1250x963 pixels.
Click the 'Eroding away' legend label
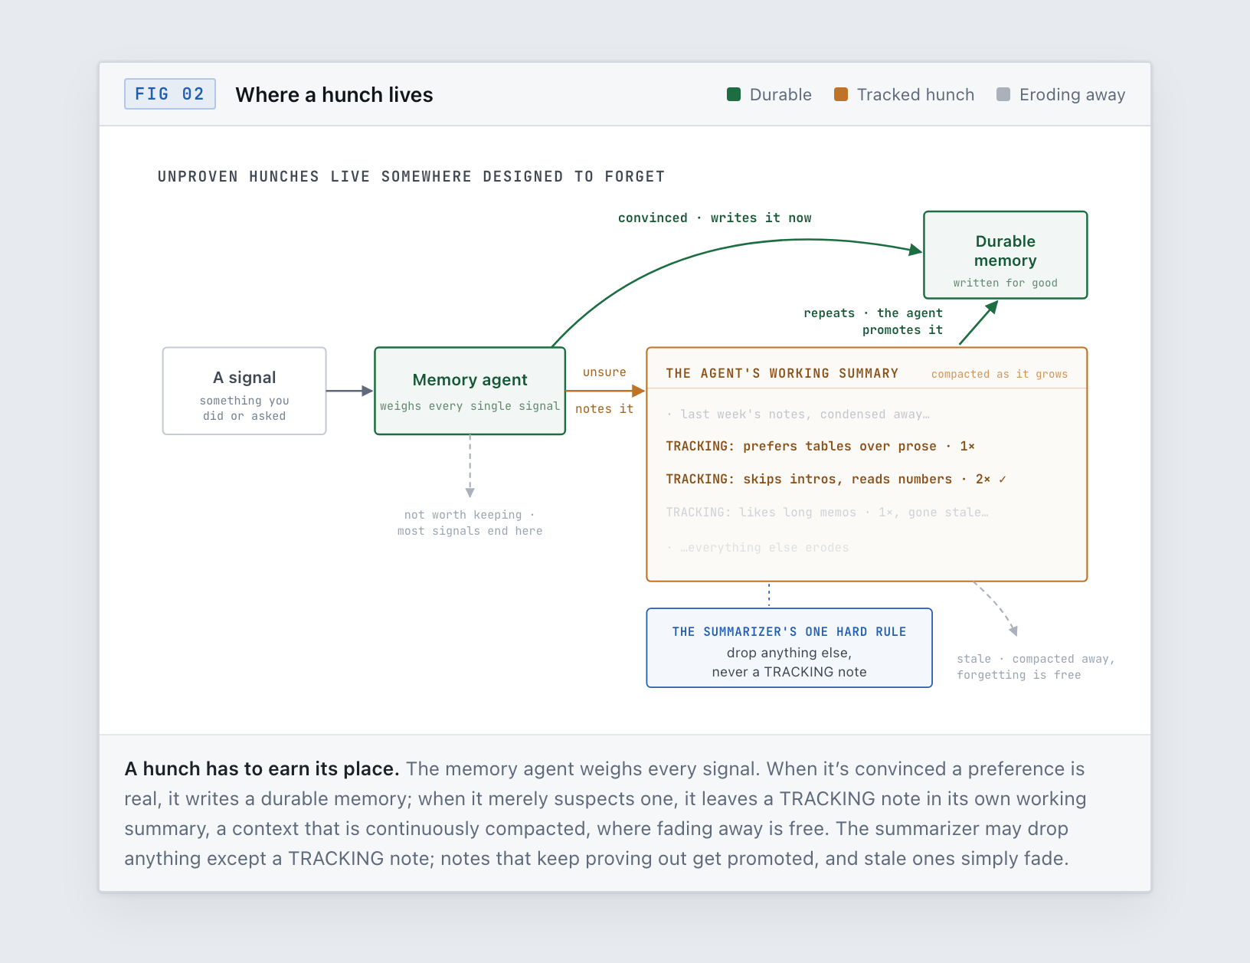click(x=1072, y=95)
